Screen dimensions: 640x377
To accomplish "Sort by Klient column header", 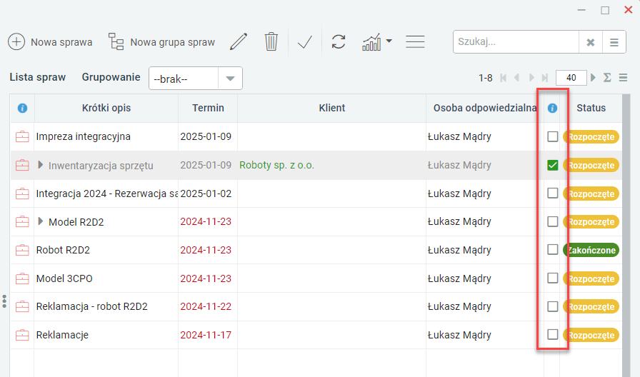I will click(x=332, y=108).
